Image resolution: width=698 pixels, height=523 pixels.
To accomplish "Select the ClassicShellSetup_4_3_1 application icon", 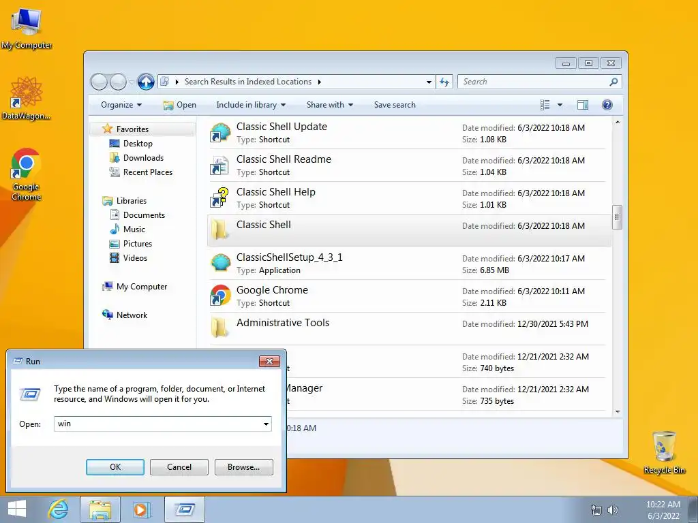I will pyautogui.click(x=220, y=264).
